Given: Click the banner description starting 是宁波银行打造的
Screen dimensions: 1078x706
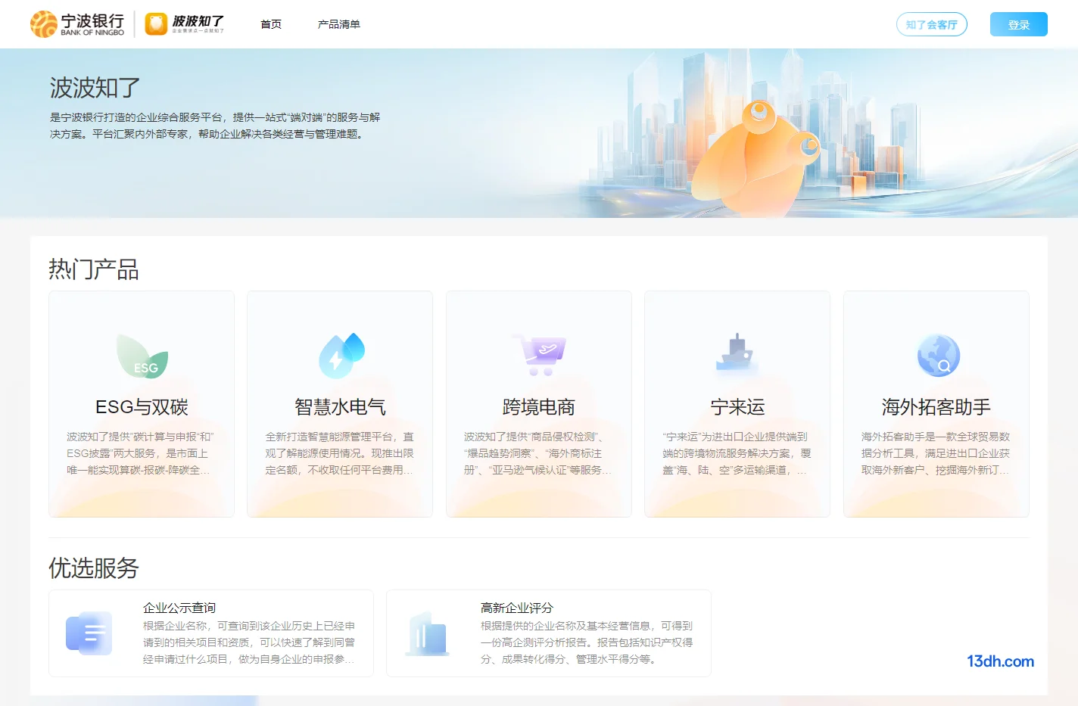Looking at the screenshot, I should point(215,126).
